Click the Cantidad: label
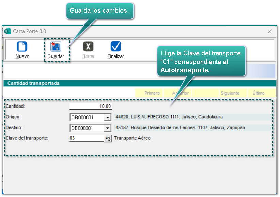The height and width of the screenshot is (197, 280). click(x=15, y=106)
